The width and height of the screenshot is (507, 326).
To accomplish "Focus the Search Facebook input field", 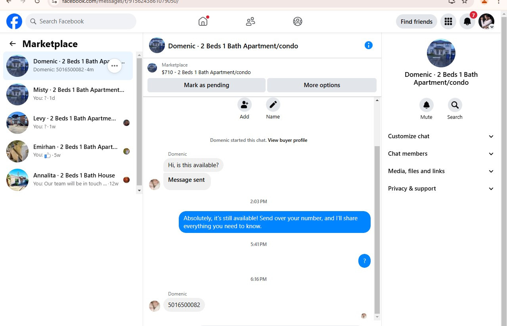I will [81, 21].
